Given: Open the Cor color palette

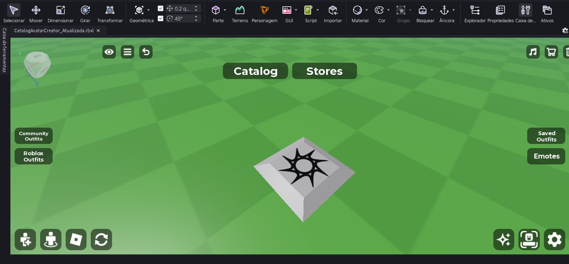Looking at the screenshot, I should click(x=379, y=10).
